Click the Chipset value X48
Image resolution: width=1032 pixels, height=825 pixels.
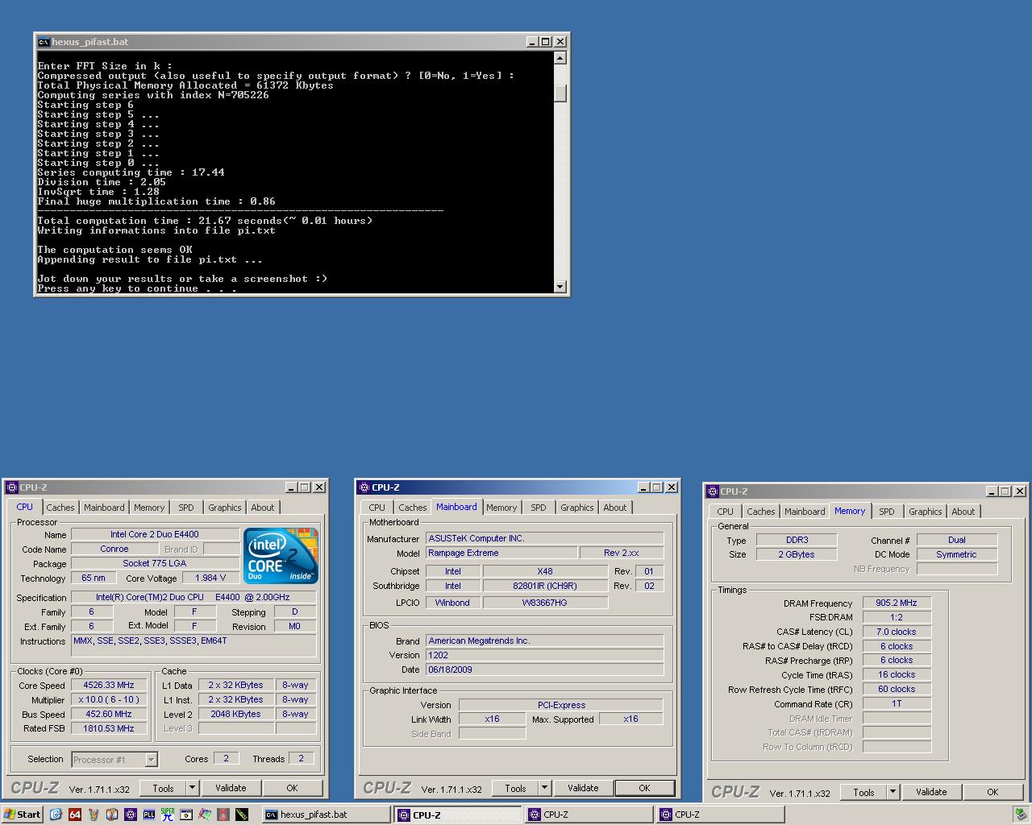pos(545,571)
